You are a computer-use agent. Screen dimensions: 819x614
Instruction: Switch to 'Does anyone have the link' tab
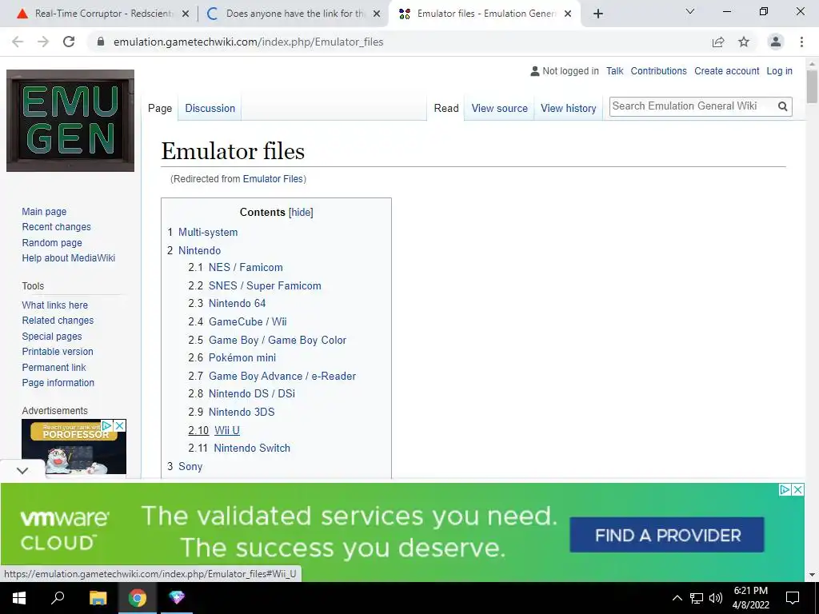pyautogui.click(x=293, y=14)
